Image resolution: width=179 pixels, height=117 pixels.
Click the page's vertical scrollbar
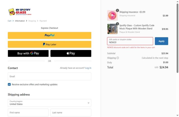tap(177, 38)
